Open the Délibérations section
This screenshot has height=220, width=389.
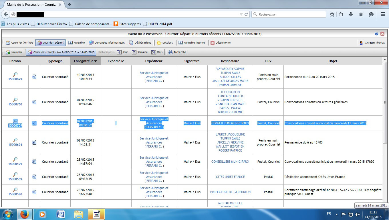pyautogui.click(x=140, y=43)
